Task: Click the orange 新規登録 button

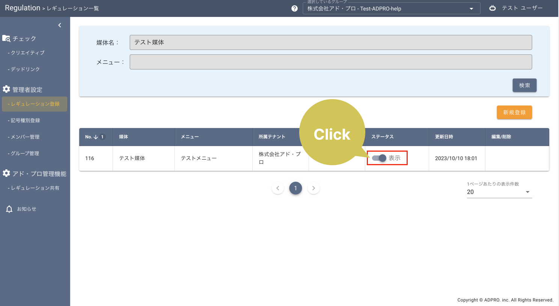Action: pyautogui.click(x=514, y=112)
